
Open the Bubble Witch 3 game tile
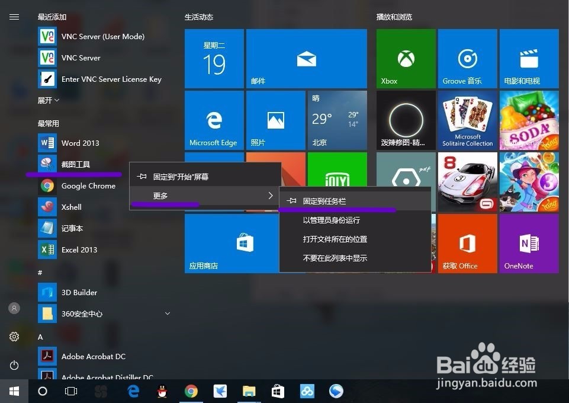point(529,182)
